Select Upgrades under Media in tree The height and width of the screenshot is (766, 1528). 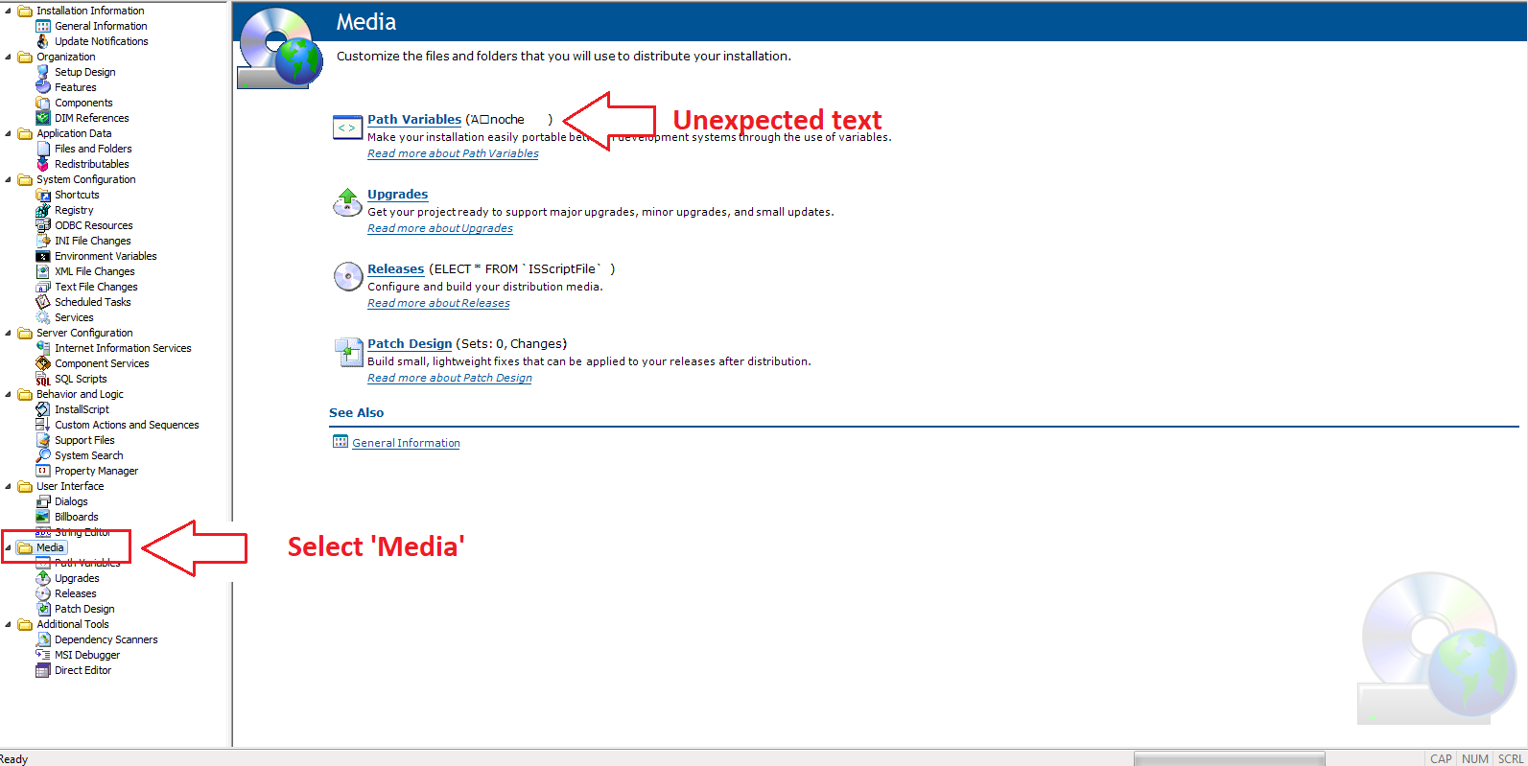pyautogui.click(x=77, y=578)
